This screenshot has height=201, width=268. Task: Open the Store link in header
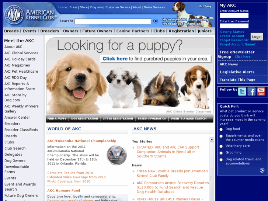84,7
